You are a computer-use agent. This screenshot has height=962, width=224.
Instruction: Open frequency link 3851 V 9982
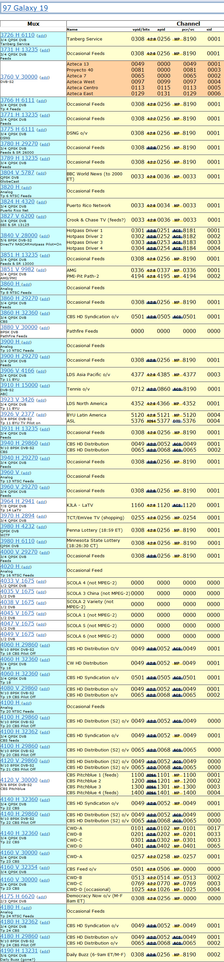click(17, 269)
